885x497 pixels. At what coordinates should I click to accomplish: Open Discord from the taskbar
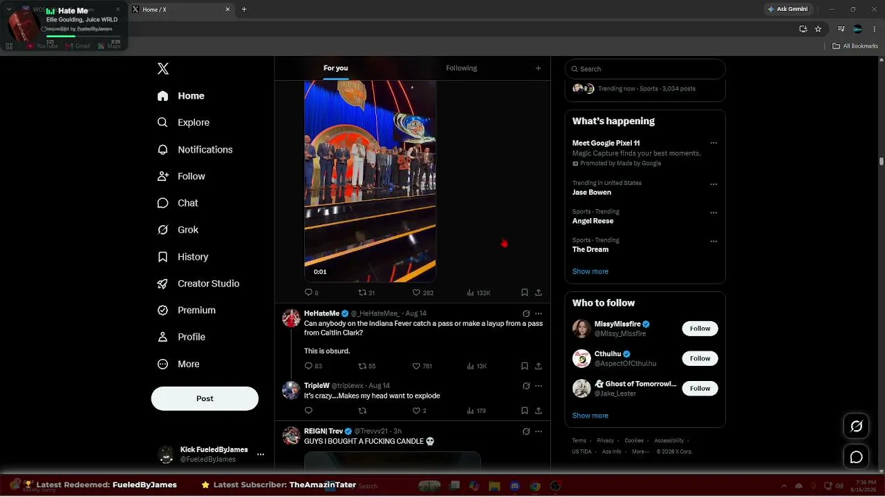point(514,486)
